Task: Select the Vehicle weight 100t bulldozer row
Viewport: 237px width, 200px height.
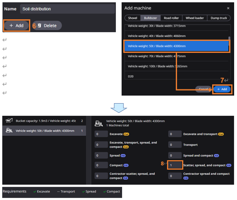Action: 177,66
